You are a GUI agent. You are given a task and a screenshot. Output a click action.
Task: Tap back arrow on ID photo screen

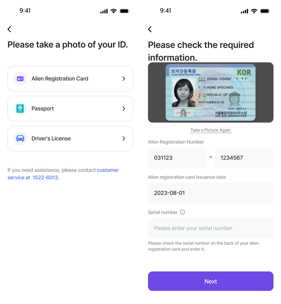[x=9, y=29]
